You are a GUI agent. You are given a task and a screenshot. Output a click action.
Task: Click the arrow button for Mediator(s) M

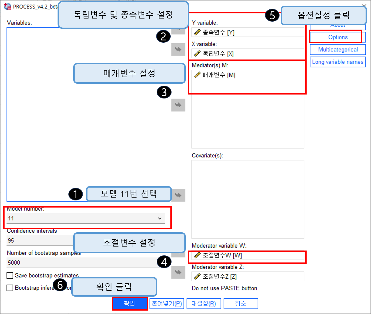tap(178, 105)
